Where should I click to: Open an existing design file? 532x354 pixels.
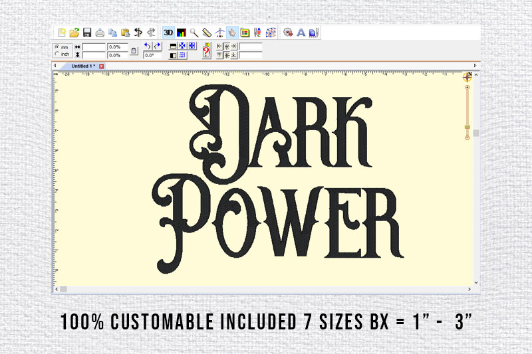point(74,33)
